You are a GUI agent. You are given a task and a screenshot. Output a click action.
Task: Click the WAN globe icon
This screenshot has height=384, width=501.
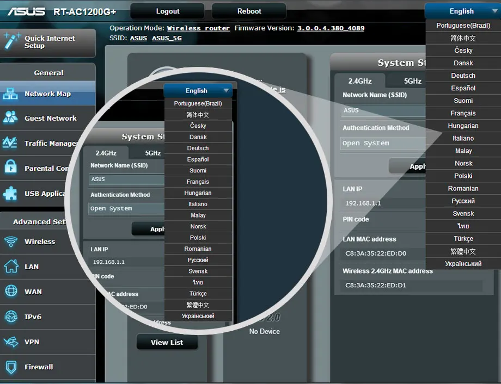coord(11,291)
